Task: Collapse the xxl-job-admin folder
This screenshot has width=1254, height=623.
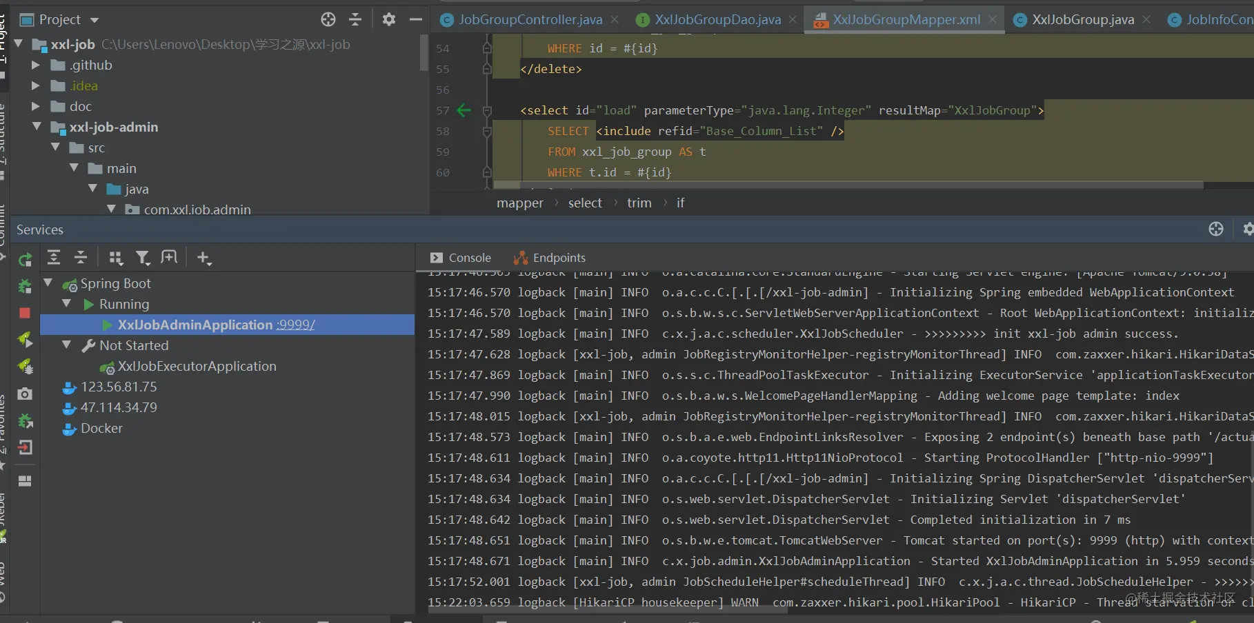Action: 37,127
